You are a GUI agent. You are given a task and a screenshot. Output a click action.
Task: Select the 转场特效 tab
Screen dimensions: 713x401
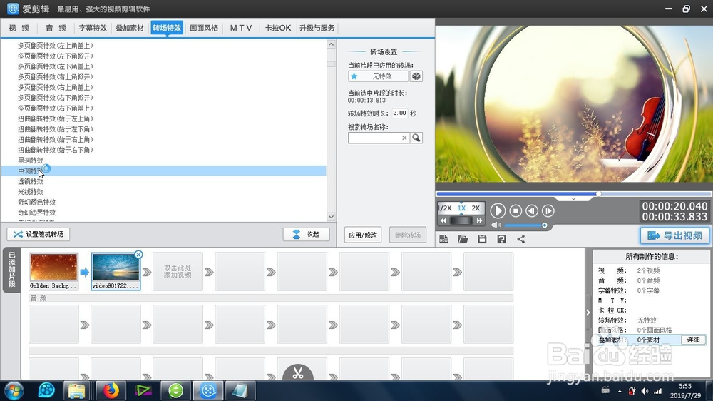point(167,28)
